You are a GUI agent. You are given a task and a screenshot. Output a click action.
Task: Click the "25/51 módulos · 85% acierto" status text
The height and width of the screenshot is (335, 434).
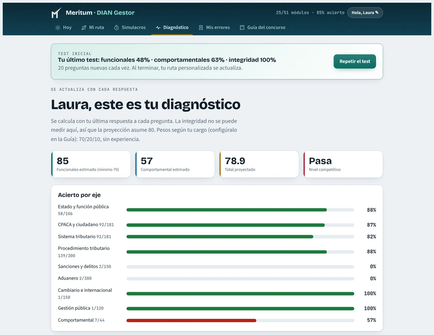pos(310,13)
